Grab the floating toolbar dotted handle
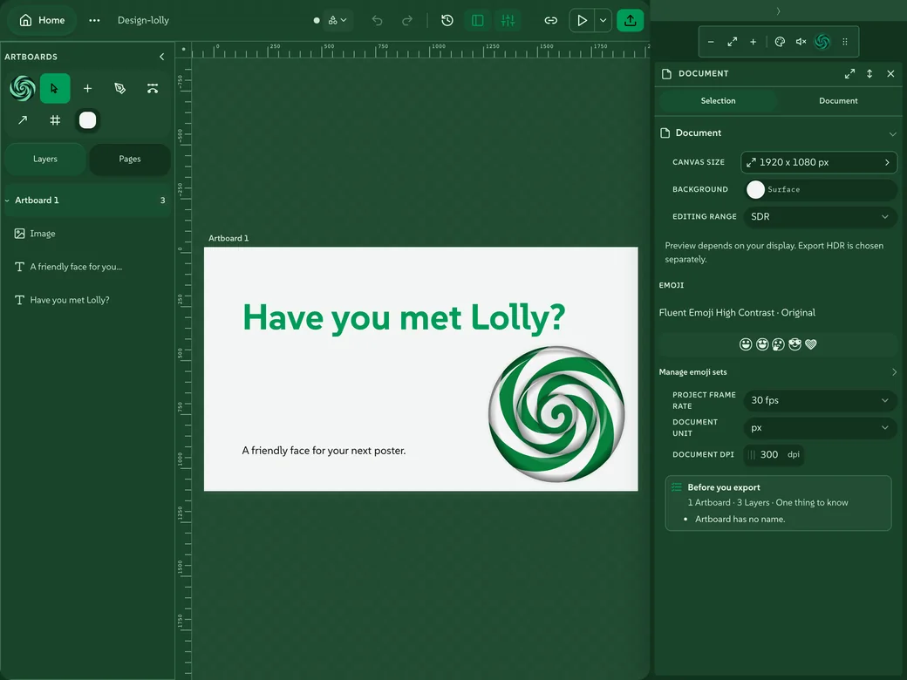This screenshot has height=680, width=907. coord(845,42)
